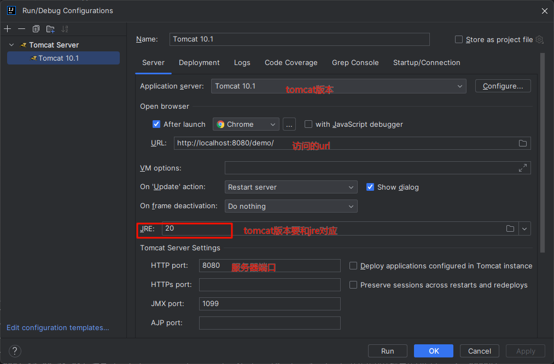Browse for URL using folder icon
This screenshot has height=364, width=554.
click(523, 143)
